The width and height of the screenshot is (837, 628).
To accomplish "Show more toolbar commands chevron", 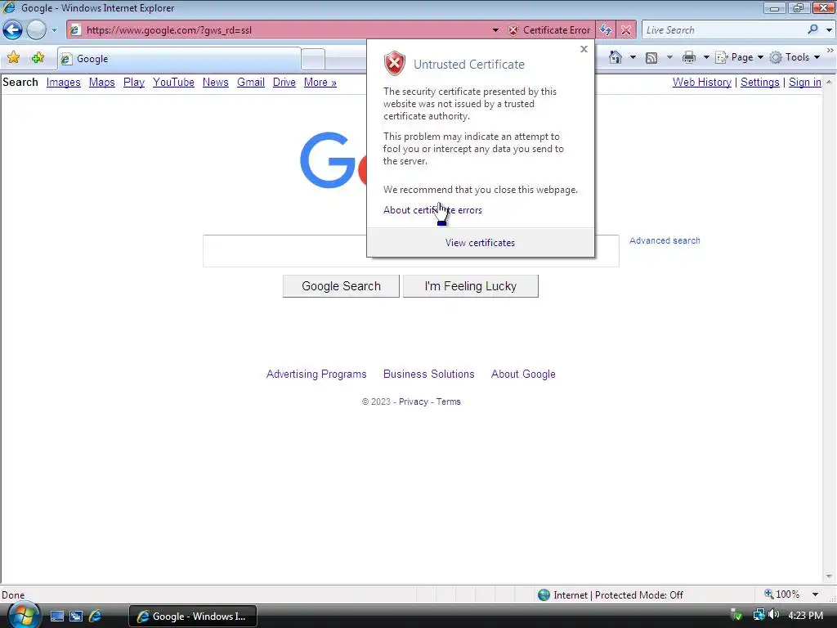I will tap(830, 50).
